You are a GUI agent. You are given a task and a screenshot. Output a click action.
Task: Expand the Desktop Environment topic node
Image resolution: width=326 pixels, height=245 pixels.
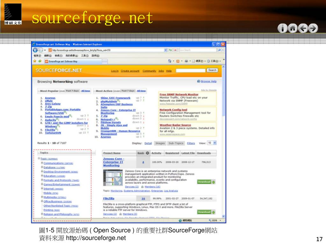pos(42,171)
